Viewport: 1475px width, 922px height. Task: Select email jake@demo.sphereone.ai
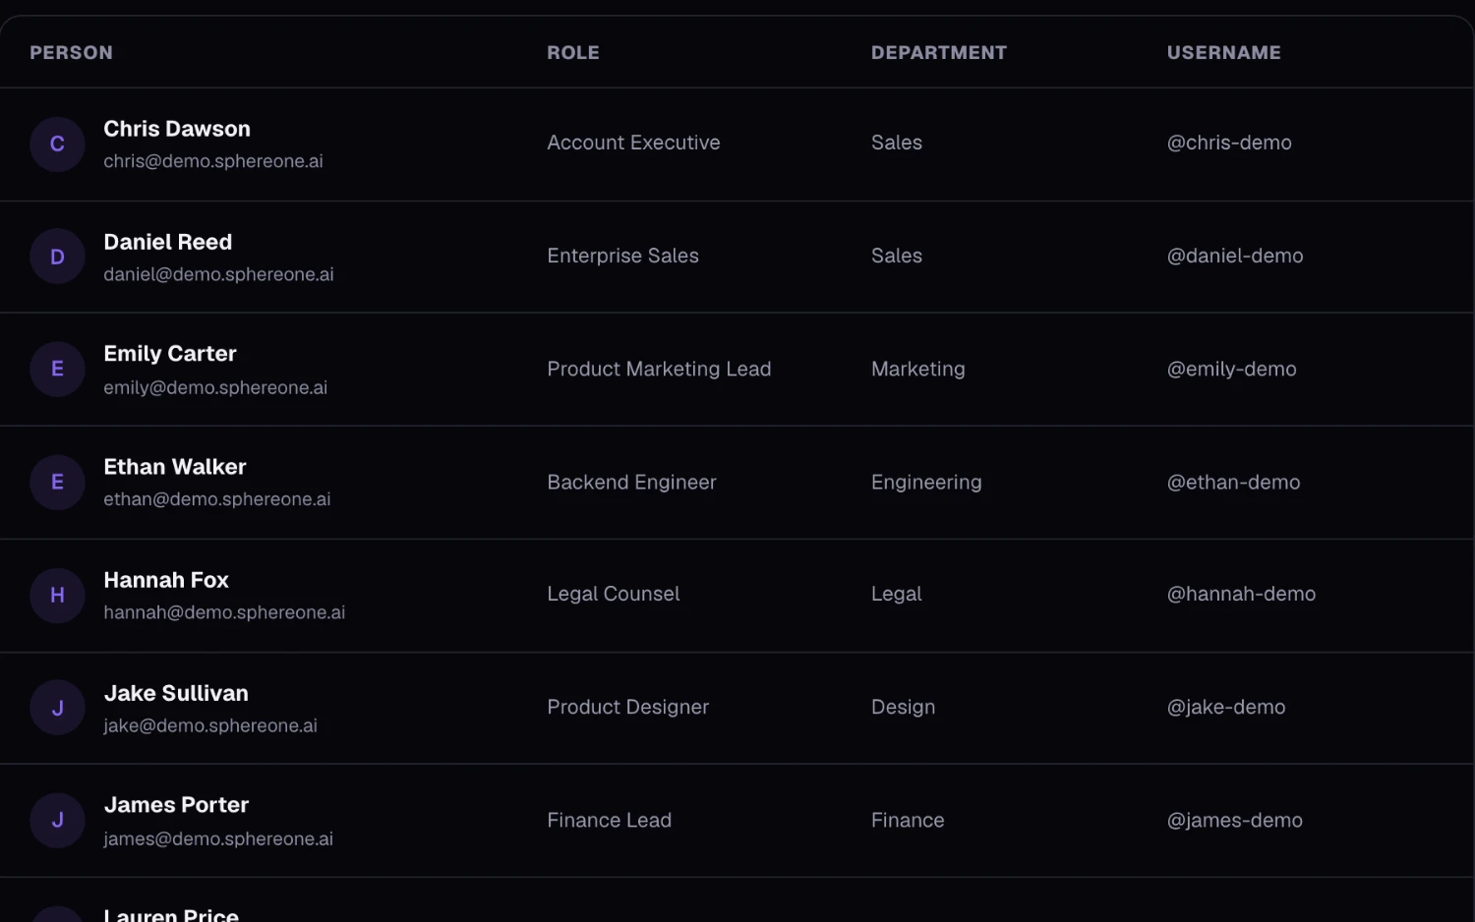[210, 725]
